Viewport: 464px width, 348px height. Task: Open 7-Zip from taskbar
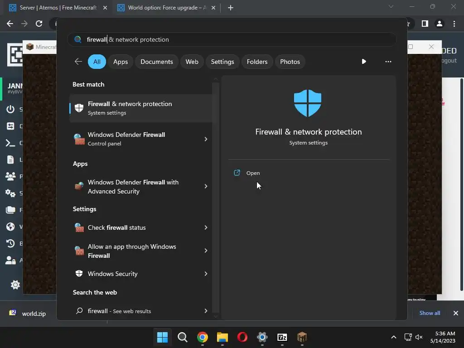point(282,337)
